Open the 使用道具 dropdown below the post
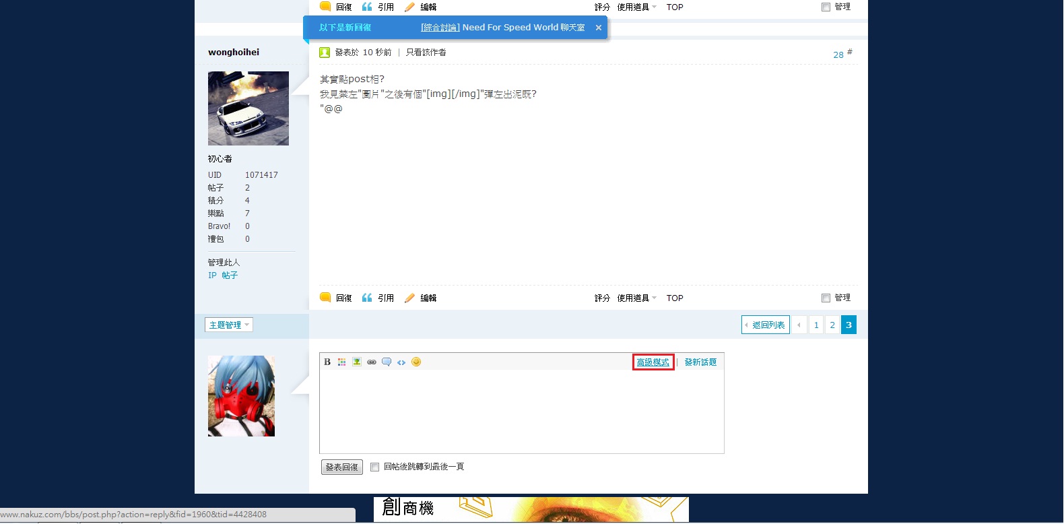Screen dimensions: 1064x524 pyautogui.click(x=636, y=298)
